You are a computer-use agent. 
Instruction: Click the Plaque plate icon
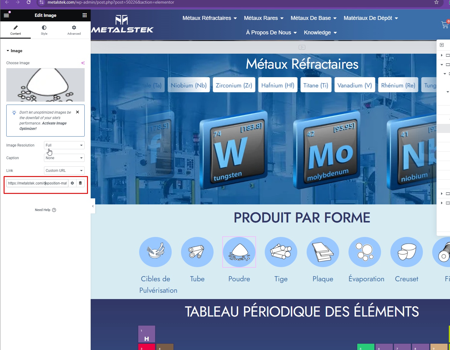click(323, 252)
